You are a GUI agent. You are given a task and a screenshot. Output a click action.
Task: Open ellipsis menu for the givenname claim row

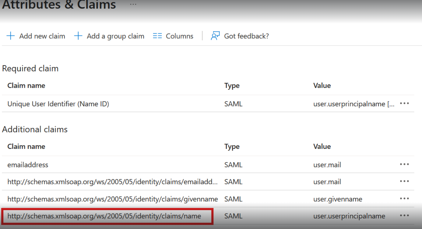pos(404,199)
